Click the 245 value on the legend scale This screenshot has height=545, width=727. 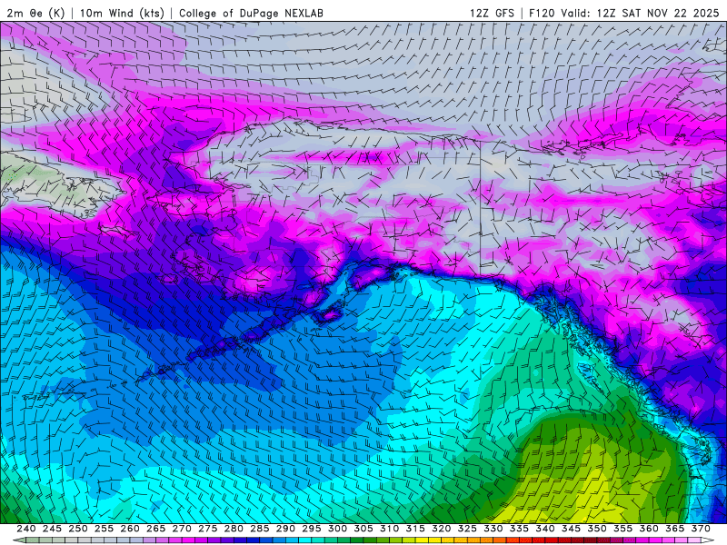tap(52, 529)
